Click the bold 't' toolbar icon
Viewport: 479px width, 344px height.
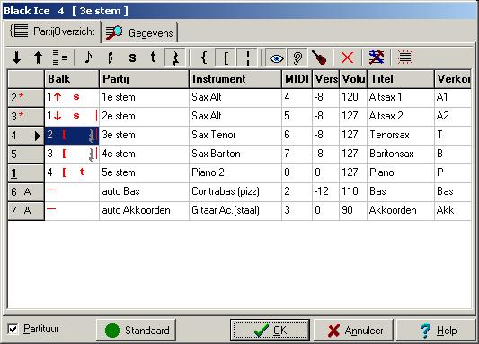coord(154,57)
